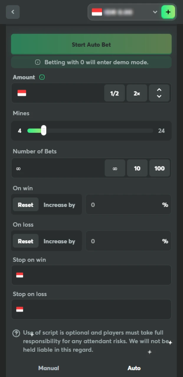Click the up chevron on the Amount stepper
Screen dimensions: 183x377
point(159,90)
